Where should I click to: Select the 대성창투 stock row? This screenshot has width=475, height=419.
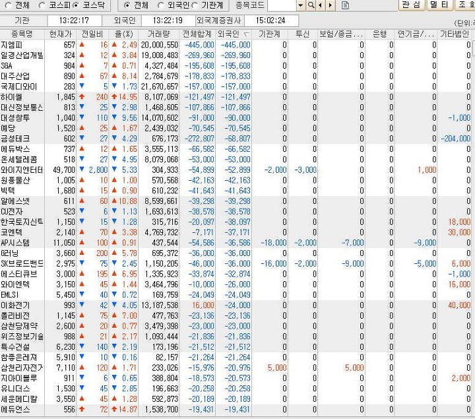[x=236, y=118]
